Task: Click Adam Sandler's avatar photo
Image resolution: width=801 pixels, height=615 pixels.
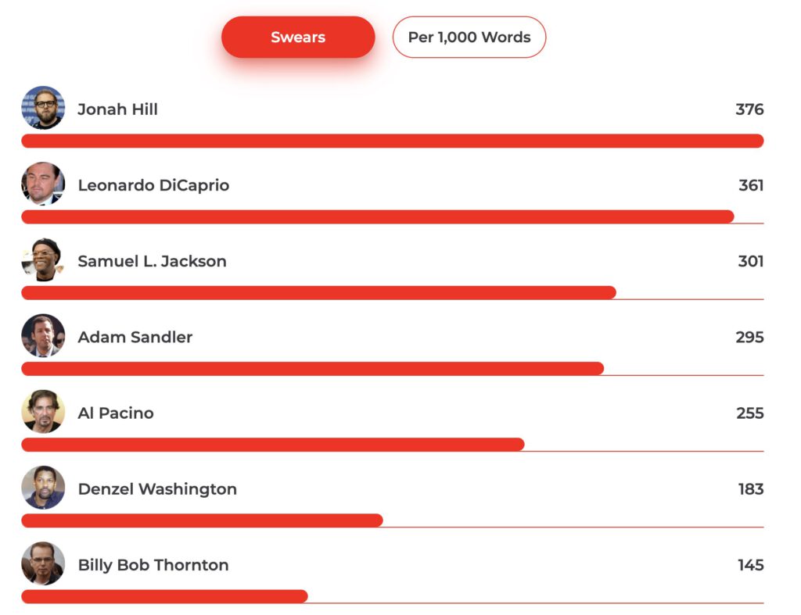Action: (43, 335)
